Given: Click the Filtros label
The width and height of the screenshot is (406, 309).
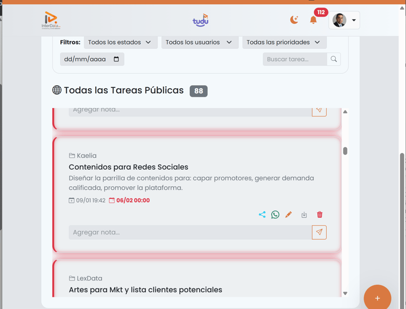Looking at the screenshot, I should point(70,42).
